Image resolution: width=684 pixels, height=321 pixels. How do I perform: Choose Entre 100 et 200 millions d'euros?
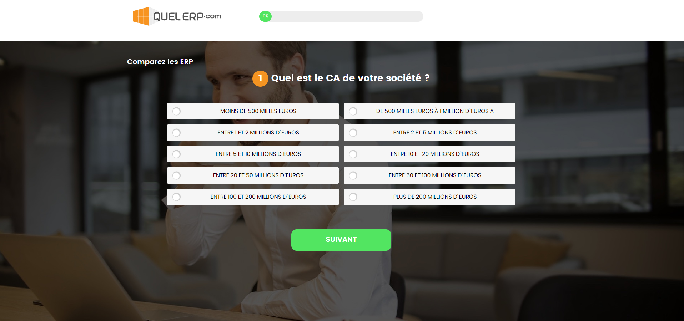(x=253, y=197)
